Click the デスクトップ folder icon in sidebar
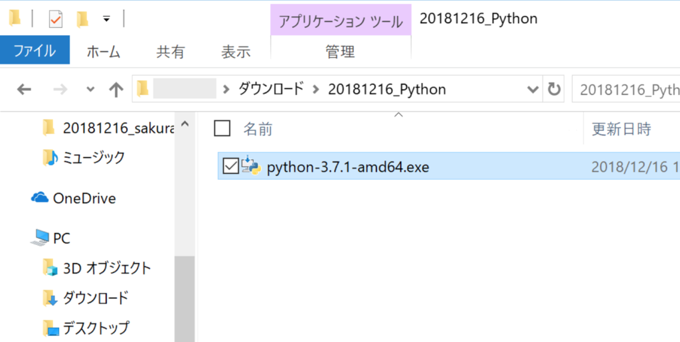 pos(50,329)
